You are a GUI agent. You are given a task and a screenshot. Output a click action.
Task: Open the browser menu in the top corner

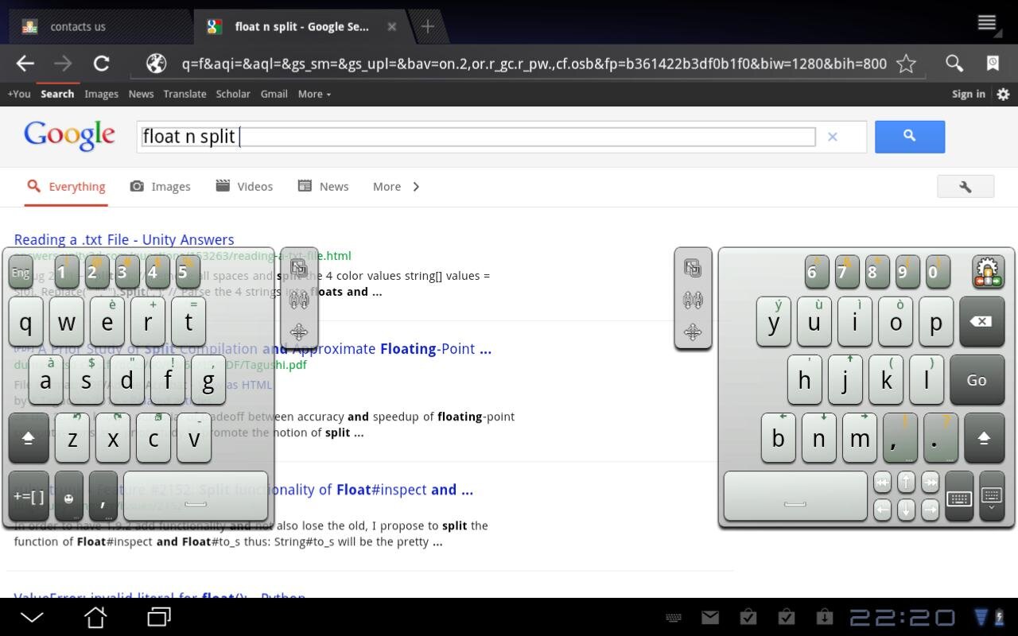pyautogui.click(x=987, y=23)
